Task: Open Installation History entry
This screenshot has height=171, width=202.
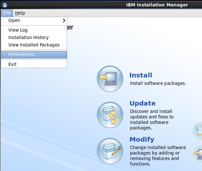Action: [x=34, y=37]
